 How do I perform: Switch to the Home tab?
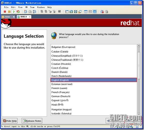tap(7, 17)
